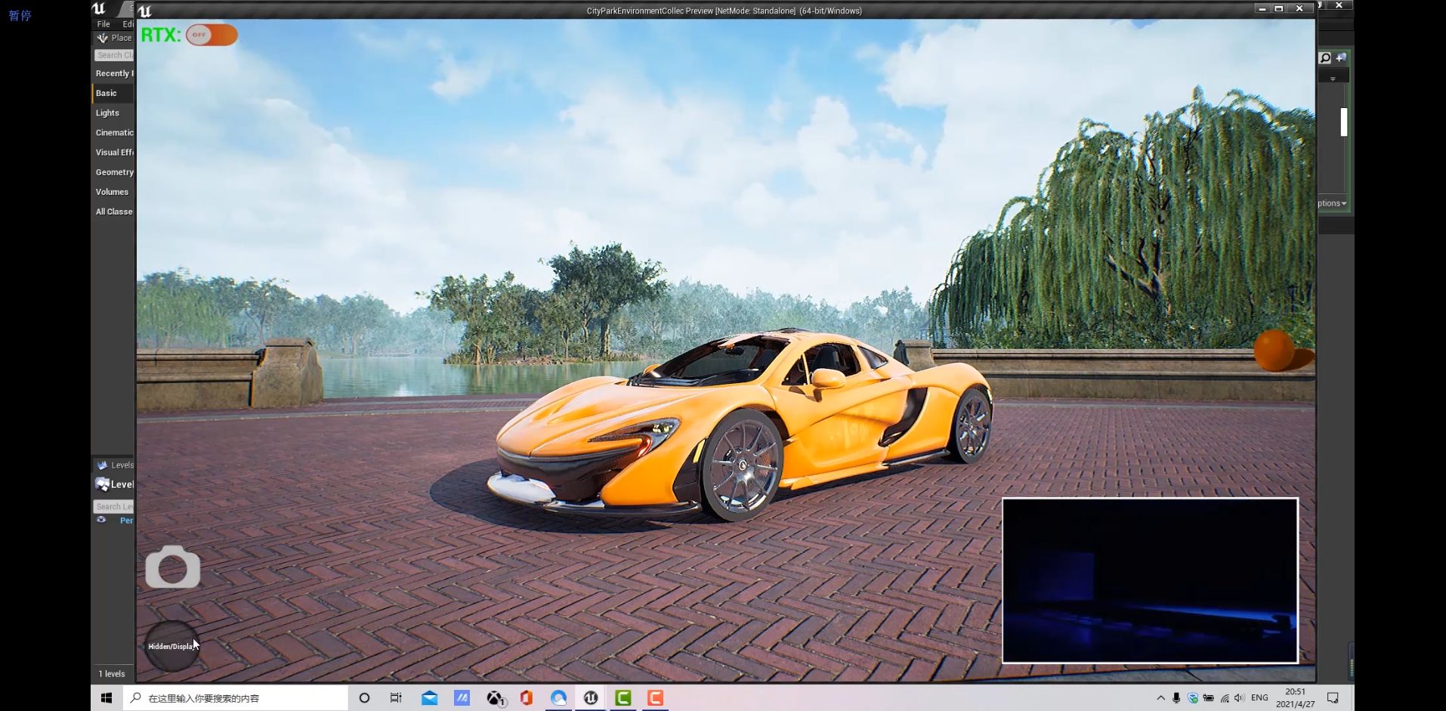The width and height of the screenshot is (1446, 711).
Task: Open the Windows Start menu
Action: point(107,697)
